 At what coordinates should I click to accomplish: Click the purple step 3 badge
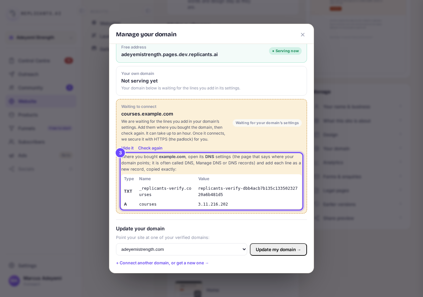click(x=120, y=153)
